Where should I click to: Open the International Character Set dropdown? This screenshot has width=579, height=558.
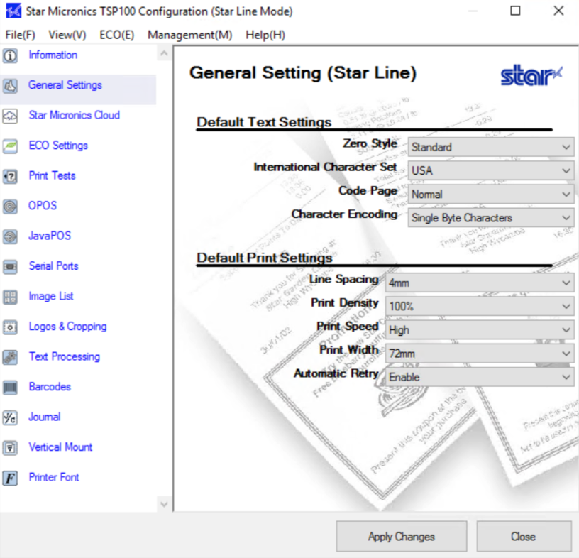pyautogui.click(x=491, y=170)
